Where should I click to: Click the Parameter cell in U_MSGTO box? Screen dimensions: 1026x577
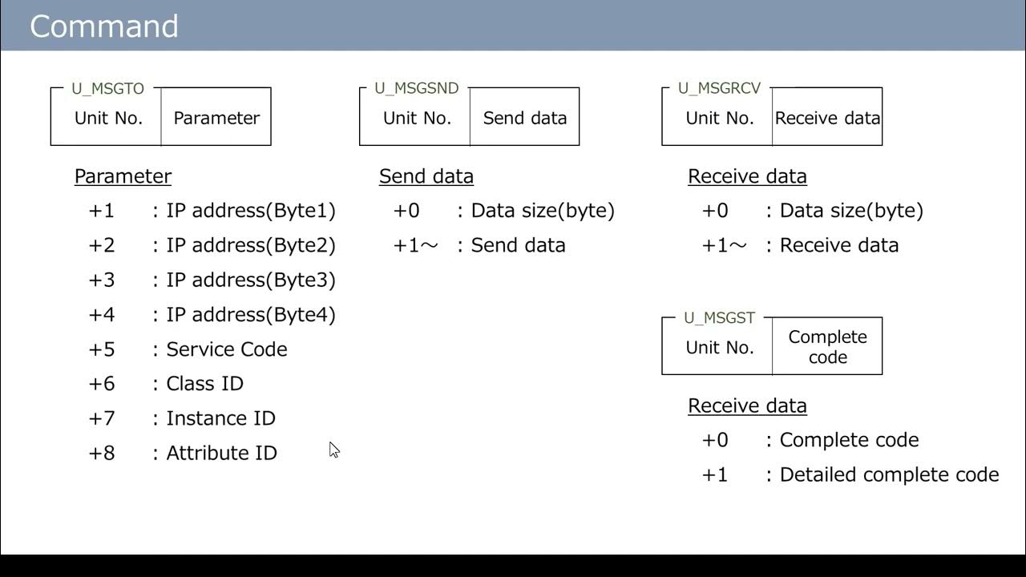216,118
